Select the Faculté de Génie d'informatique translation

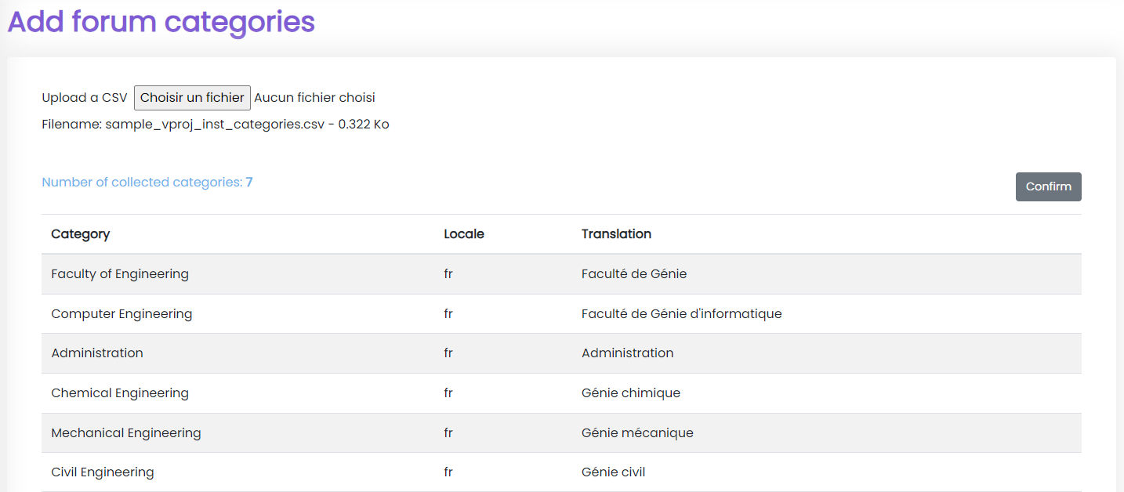(681, 313)
